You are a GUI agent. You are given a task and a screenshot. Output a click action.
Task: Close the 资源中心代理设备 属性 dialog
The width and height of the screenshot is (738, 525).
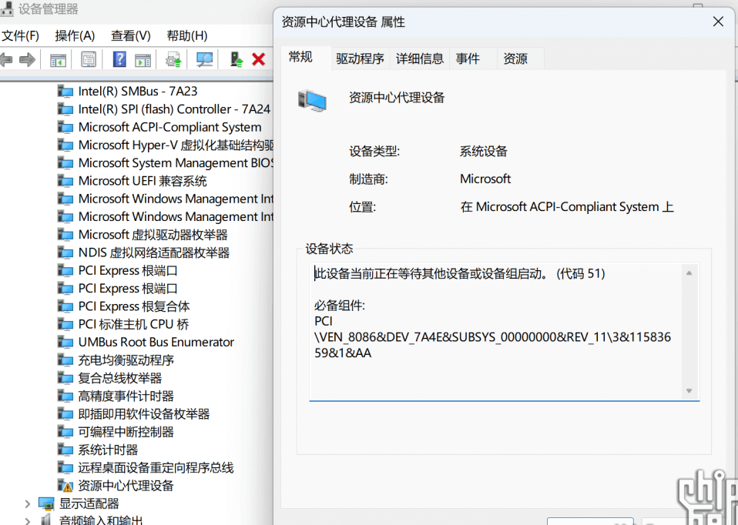(718, 22)
